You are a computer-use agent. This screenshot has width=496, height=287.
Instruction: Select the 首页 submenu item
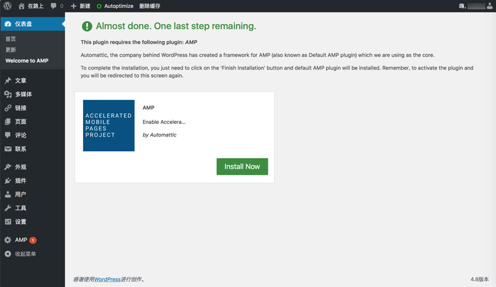[x=11, y=39]
